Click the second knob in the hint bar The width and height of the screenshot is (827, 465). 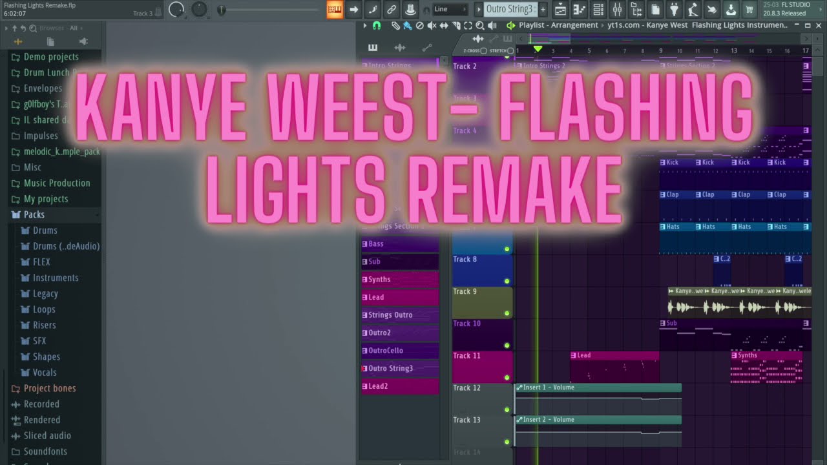coord(199,9)
